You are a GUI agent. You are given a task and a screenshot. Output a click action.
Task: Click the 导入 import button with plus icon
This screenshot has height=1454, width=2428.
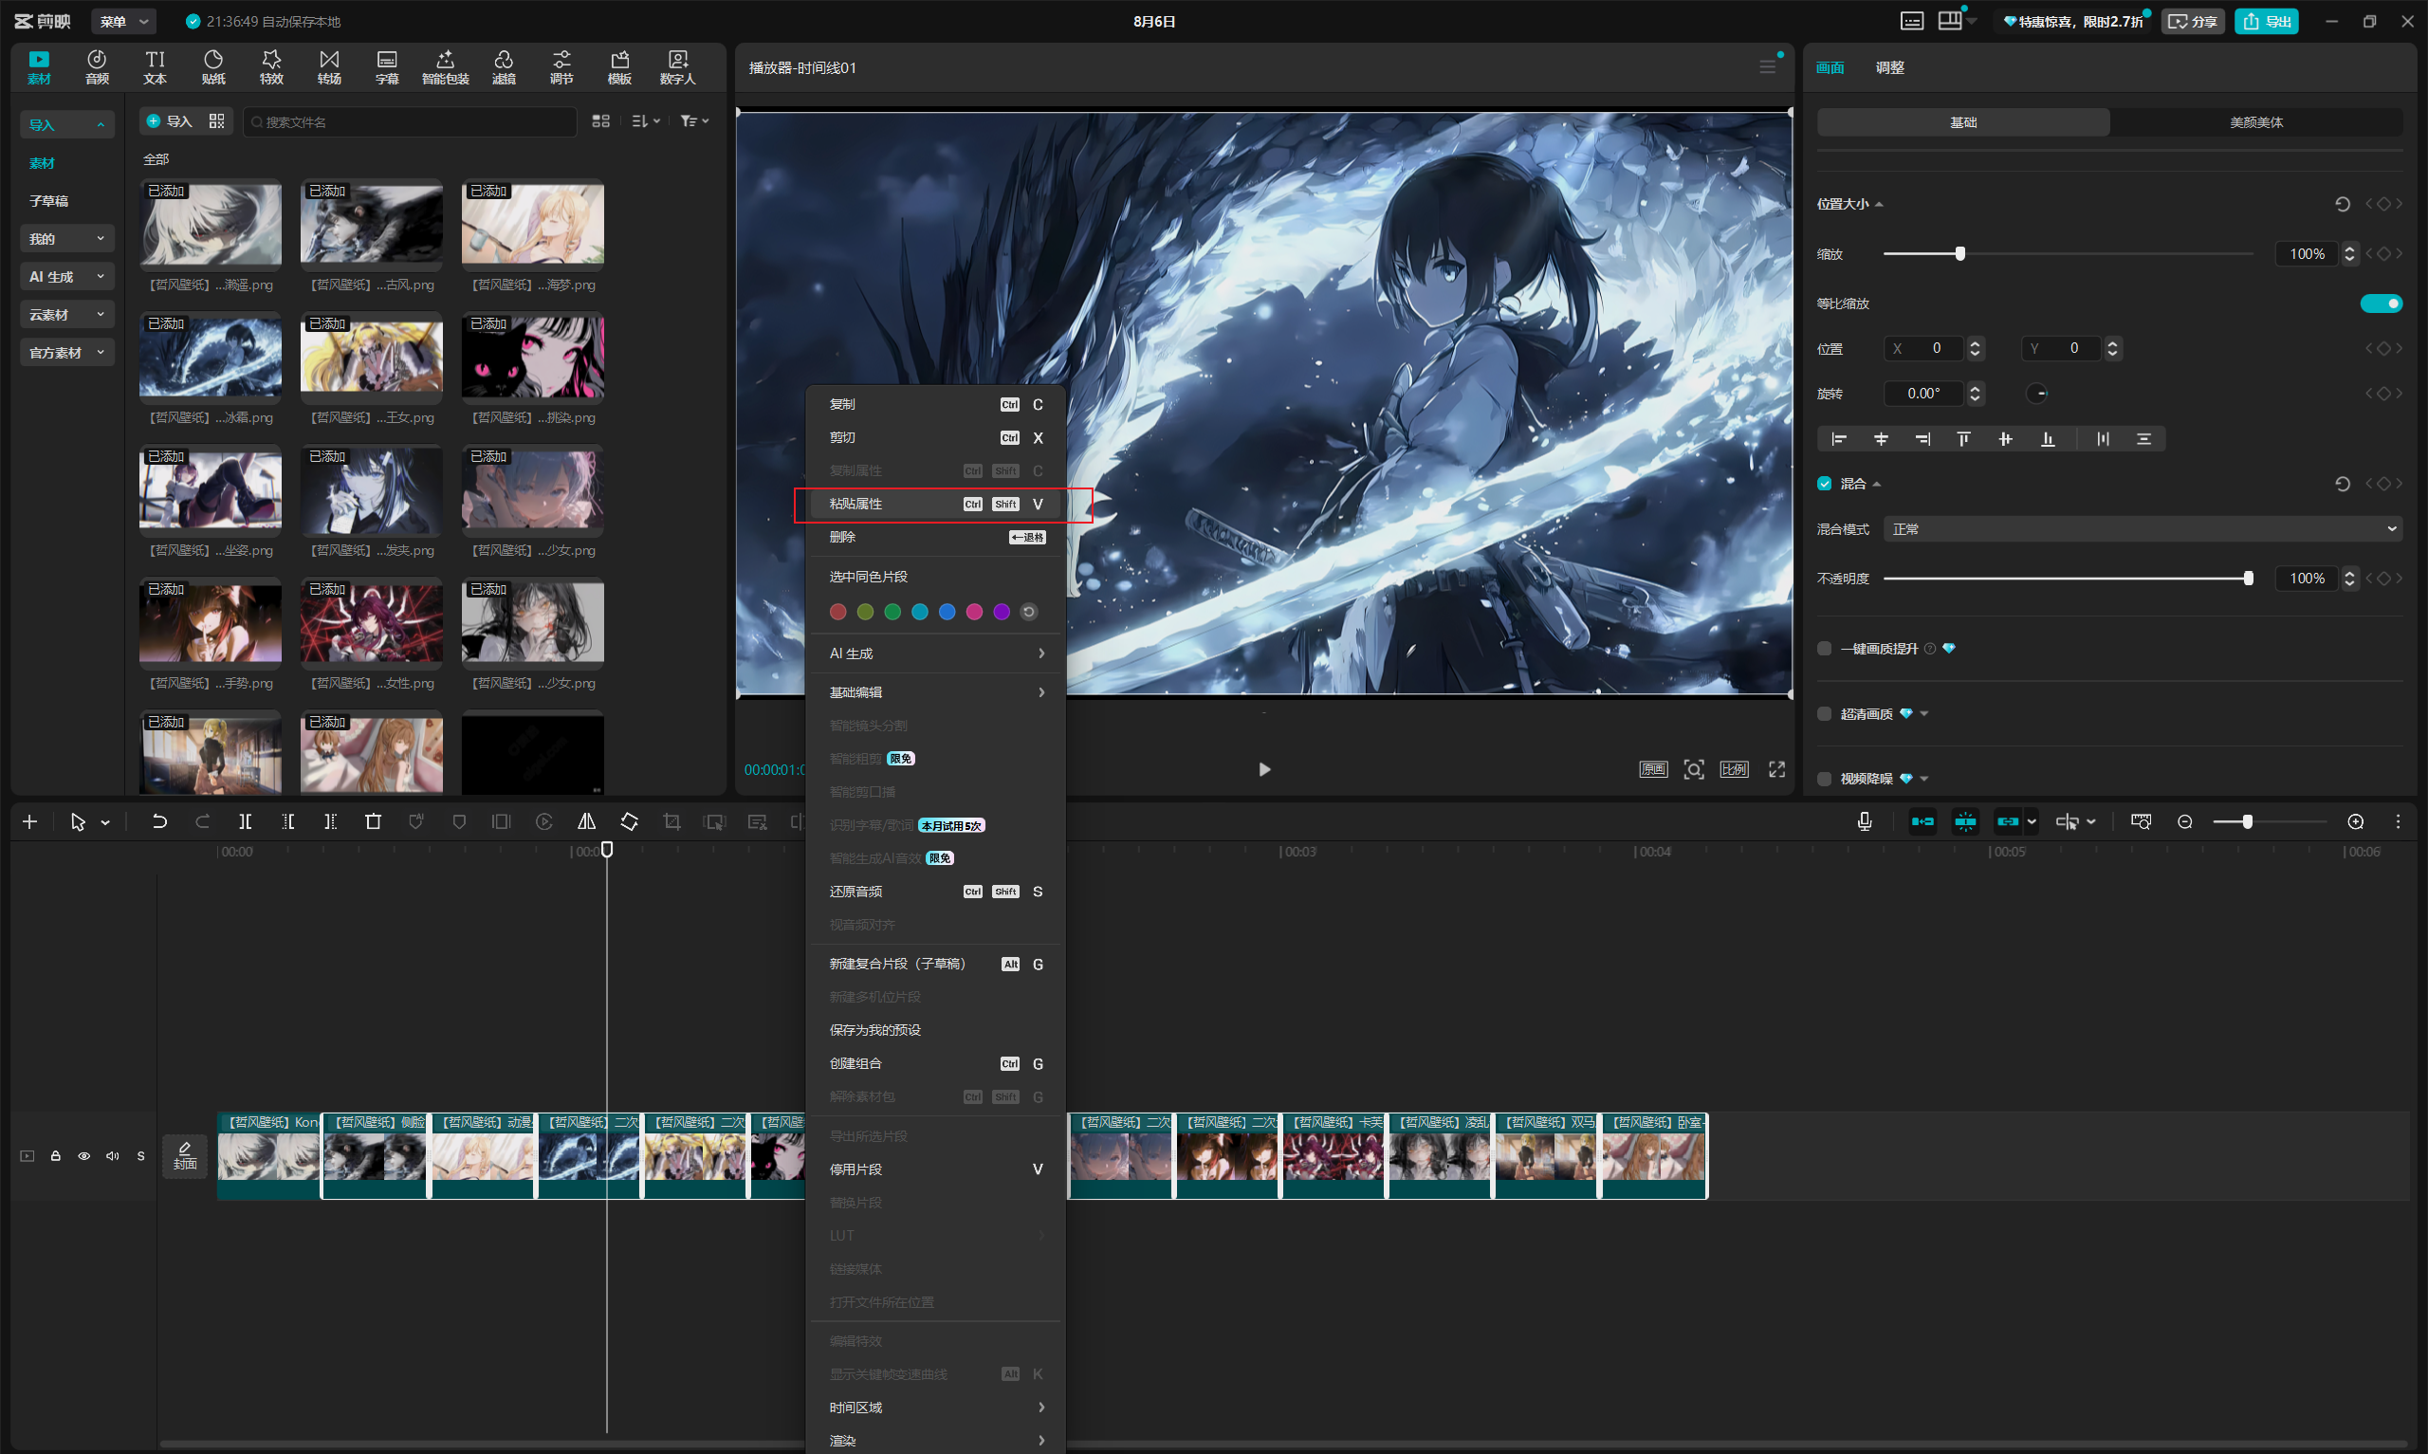[169, 121]
